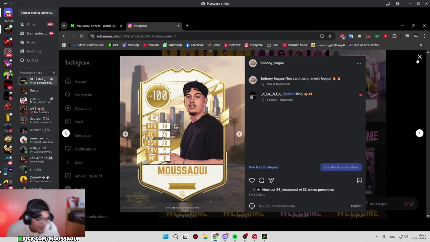
Task: Click the Chrome address bar URL
Action: point(137,36)
